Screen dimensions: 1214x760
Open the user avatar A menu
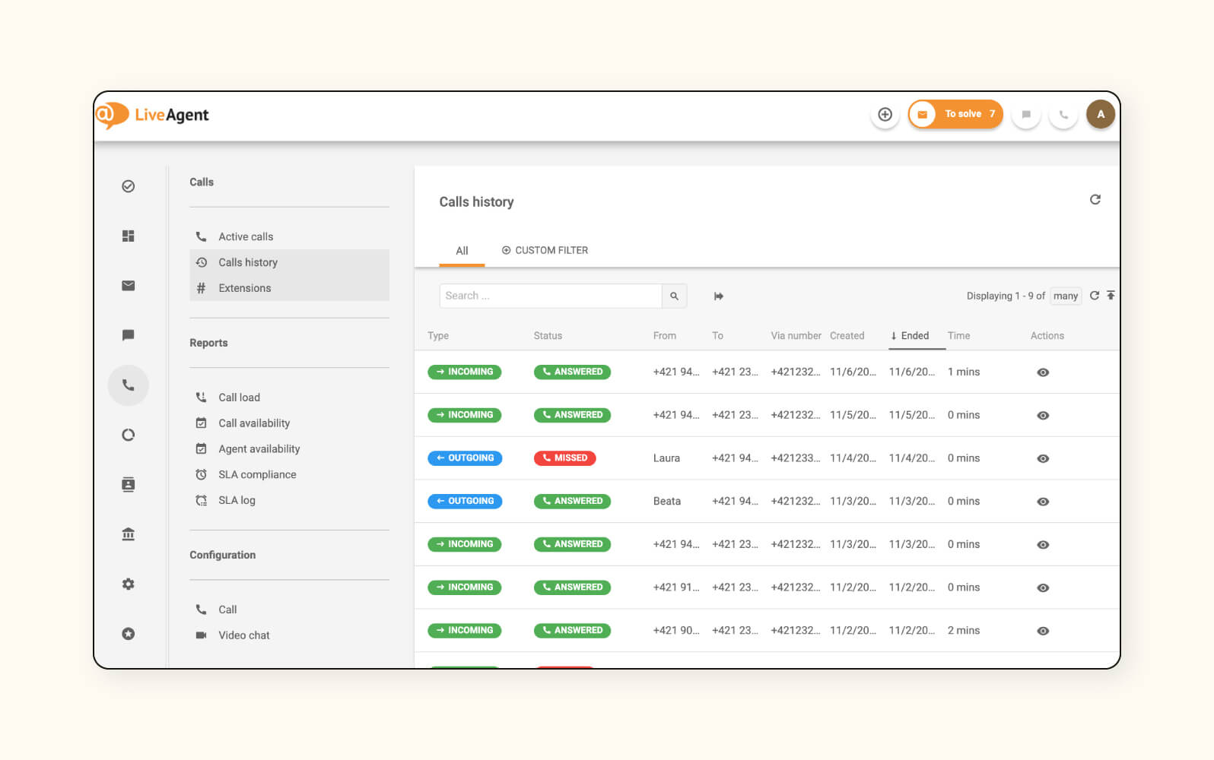click(1100, 114)
